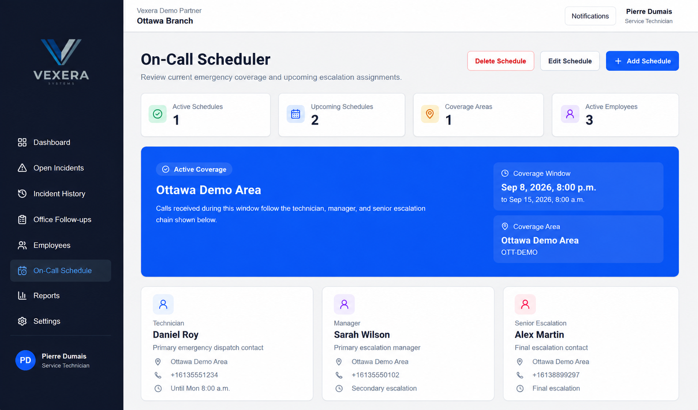Click Daniel Roy's name on the Technician card
The height and width of the screenshot is (410, 698).
click(175, 335)
